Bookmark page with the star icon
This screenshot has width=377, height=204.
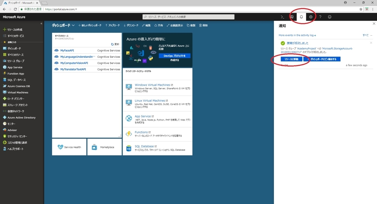(361, 9)
